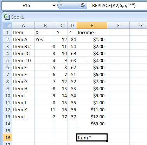Click the Book1 workbook title
Image resolution: width=147 pixels, height=145 pixels.
(18, 17)
